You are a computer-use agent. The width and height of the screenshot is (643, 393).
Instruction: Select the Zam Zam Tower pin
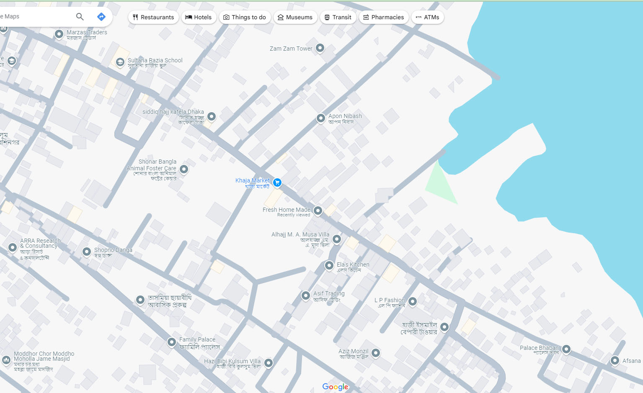pos(320,48)
